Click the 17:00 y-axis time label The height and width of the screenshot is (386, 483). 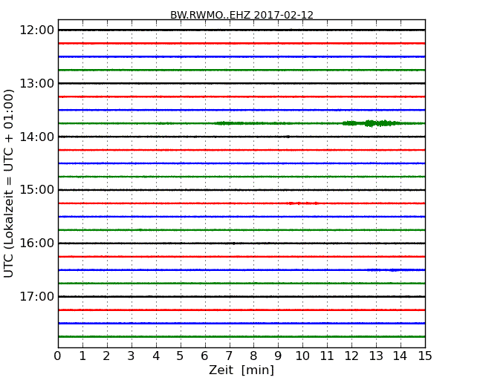(37, 296)
